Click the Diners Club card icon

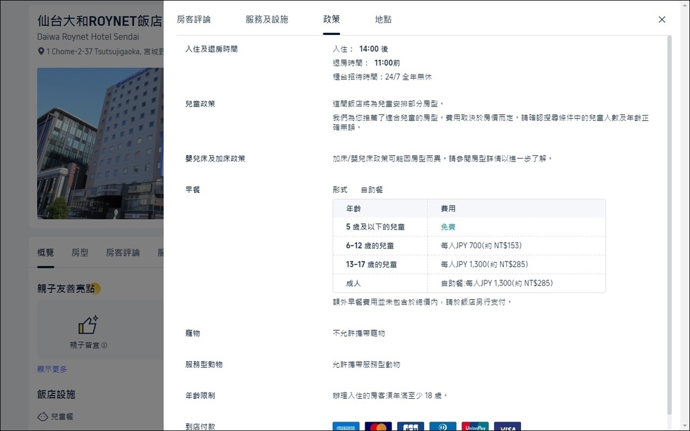point(443,426)
